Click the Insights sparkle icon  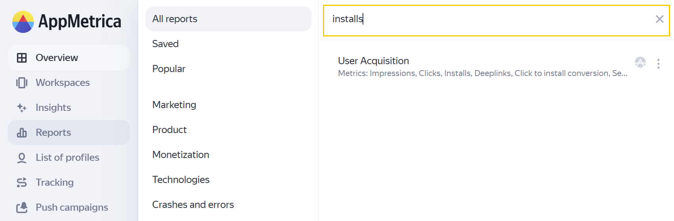(22, 108)
